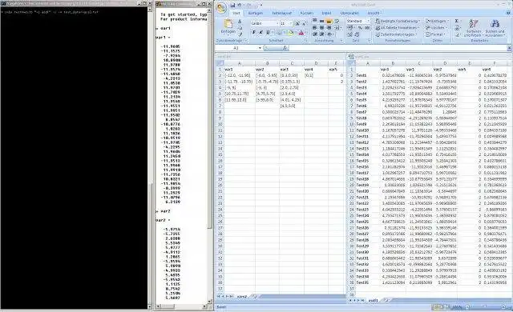Apply the thousands separator number style

367,28
